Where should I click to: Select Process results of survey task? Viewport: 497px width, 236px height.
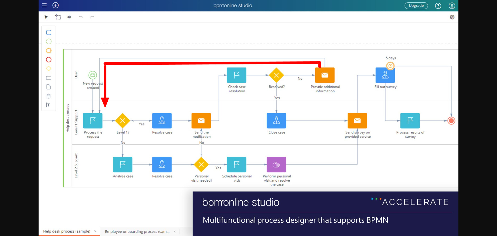tap(410, 121)
